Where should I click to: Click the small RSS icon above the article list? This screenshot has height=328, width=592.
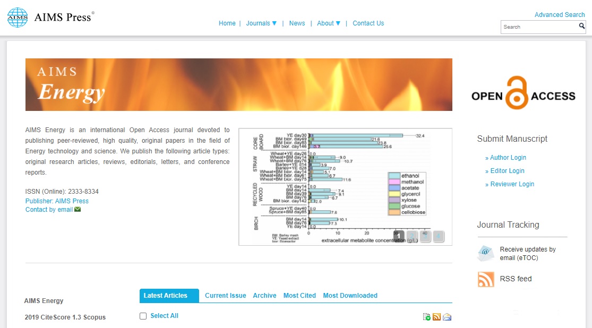(437, 317)
